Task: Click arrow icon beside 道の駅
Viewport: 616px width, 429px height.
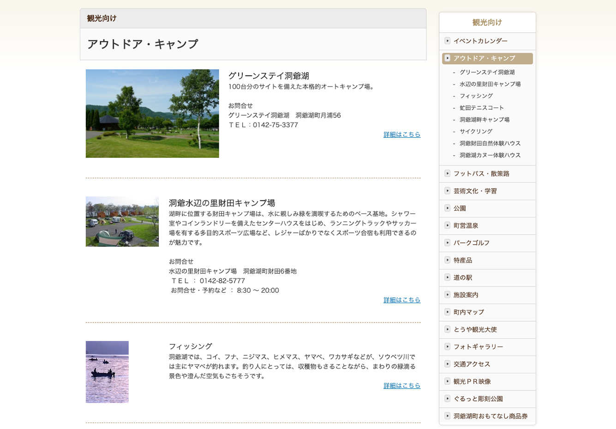Action: point(447,277)
